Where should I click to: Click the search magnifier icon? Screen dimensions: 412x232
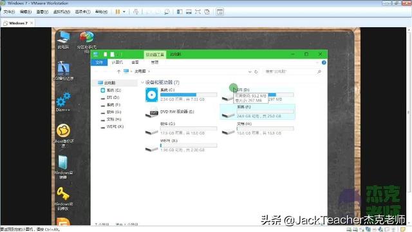(319, 72)
